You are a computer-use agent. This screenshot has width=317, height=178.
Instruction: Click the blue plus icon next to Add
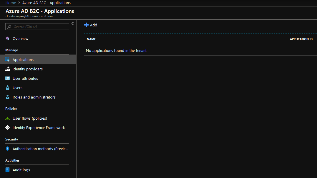(x=86, y=25)
